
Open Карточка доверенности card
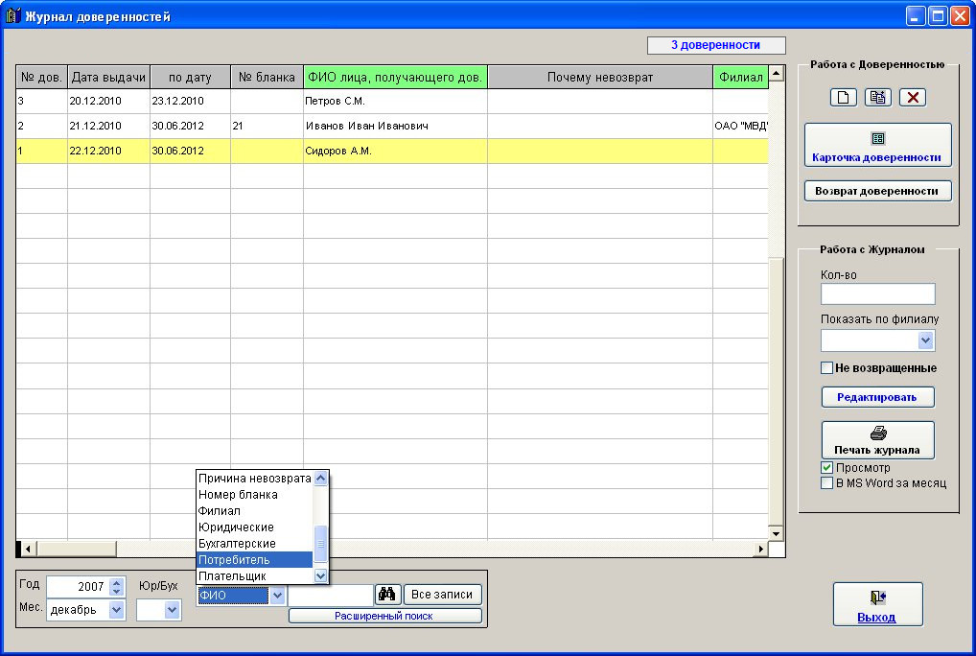pyautogui.click(x=877, y=145)
